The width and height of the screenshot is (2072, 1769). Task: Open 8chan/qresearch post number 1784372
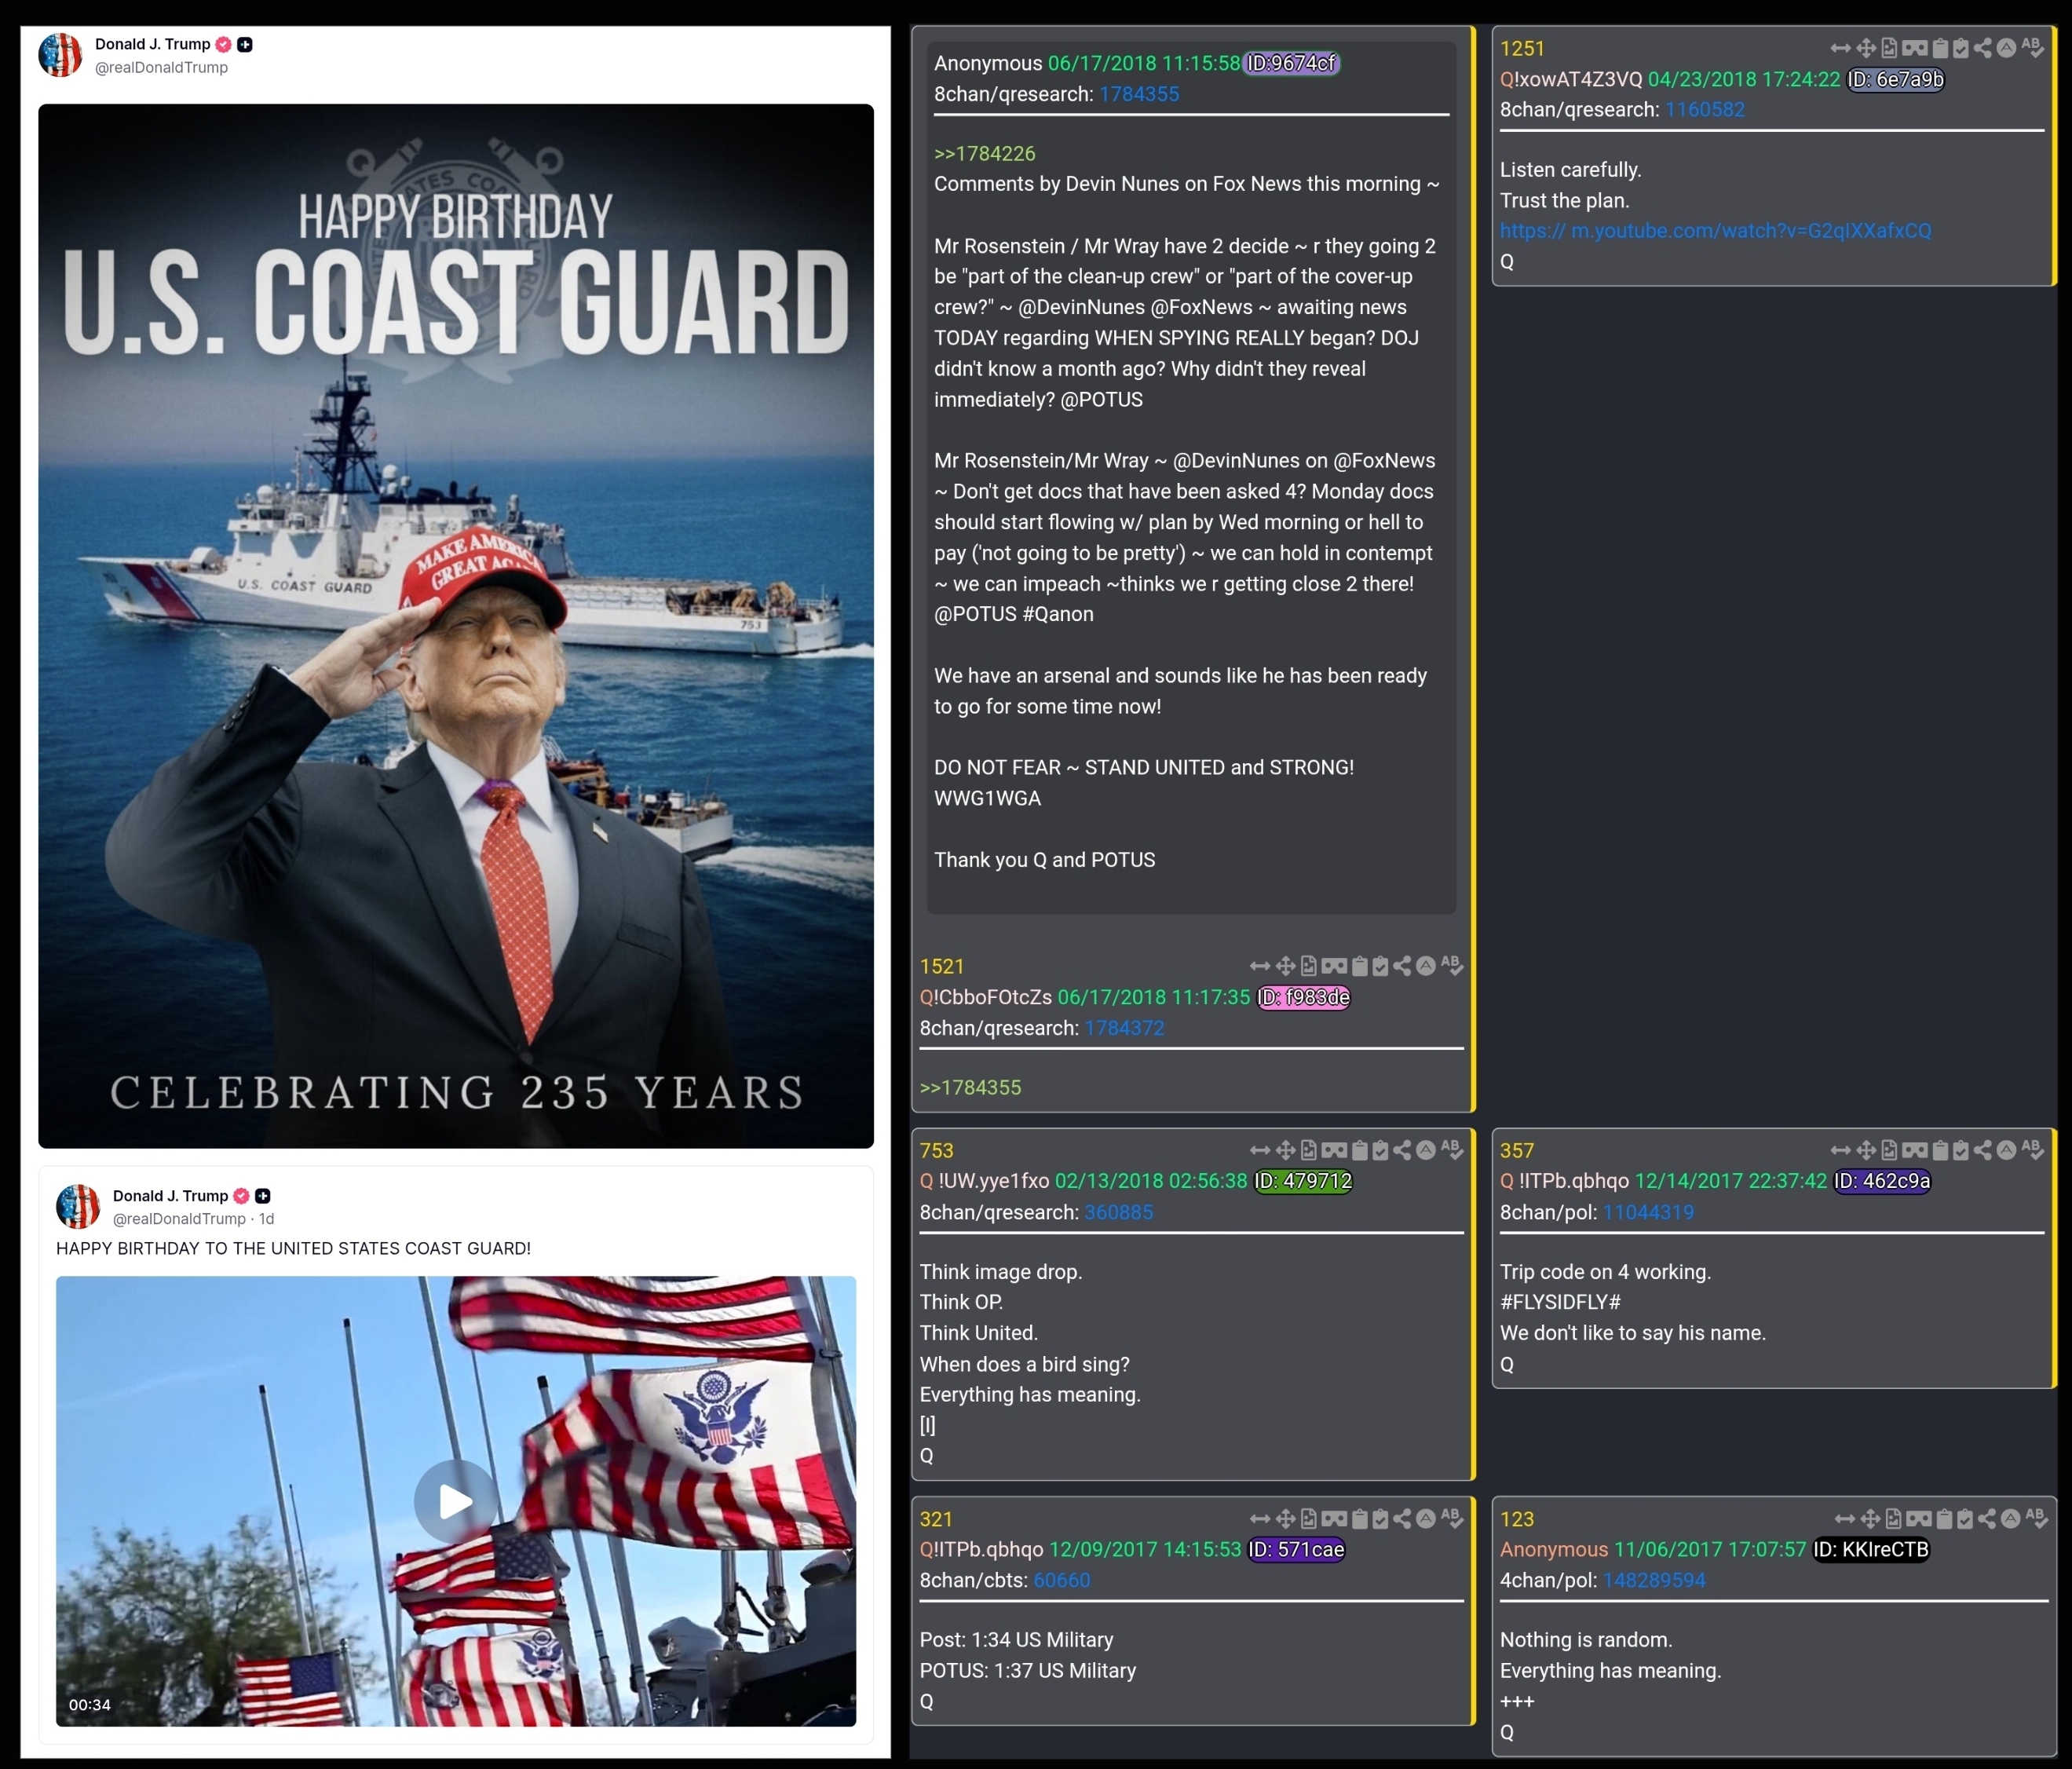tap(1124, 1028)
